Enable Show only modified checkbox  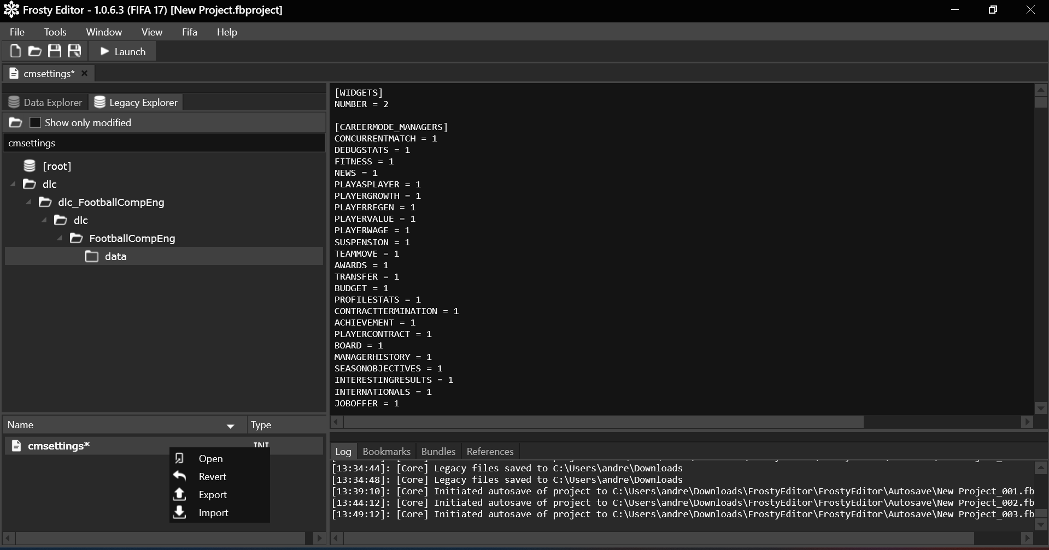(35, 123)
